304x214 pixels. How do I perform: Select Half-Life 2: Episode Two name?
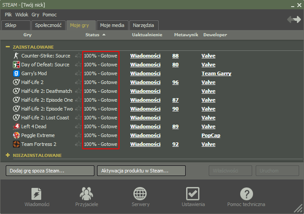click(x=47, y=109)
